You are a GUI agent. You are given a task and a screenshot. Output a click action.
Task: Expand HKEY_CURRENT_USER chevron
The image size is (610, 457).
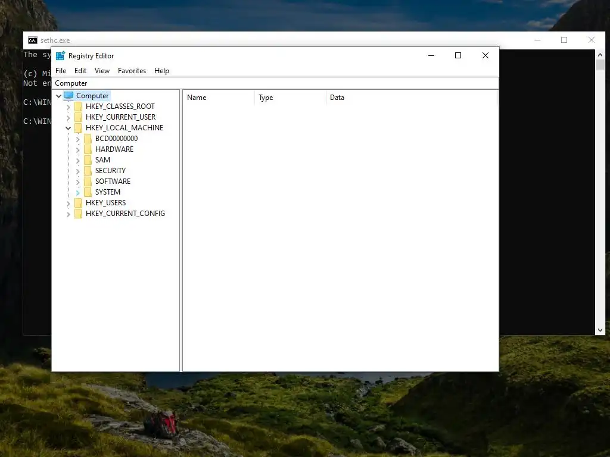(69, 117)
